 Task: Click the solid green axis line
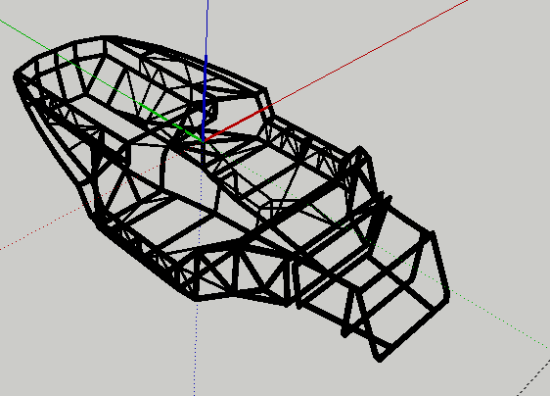click(x=102, y=79)
